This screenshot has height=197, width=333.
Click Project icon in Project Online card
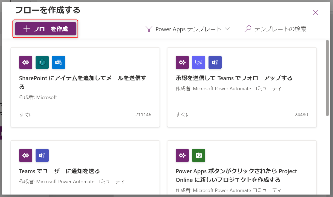point(199,155)
